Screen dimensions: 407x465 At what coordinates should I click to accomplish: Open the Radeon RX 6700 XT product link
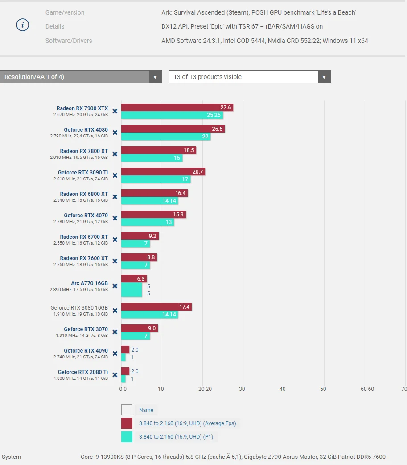tap(84, 237)
